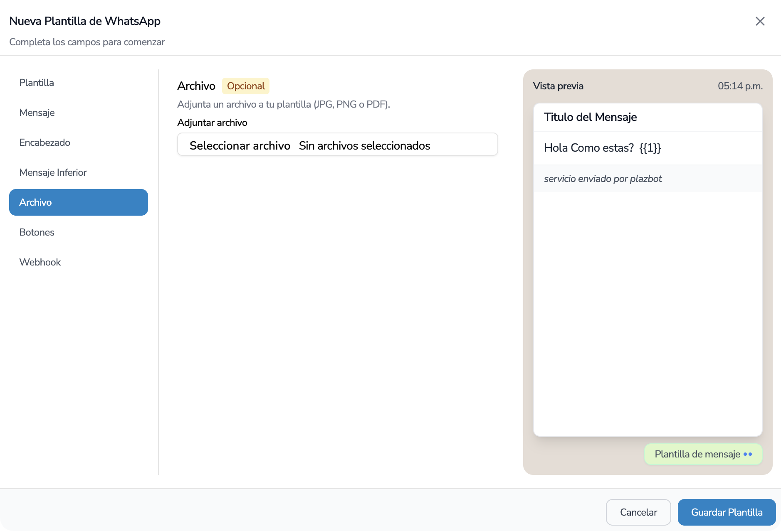Click the Cancelar button
The height and width of the screenshot is (531, 781).
pos(638,512)
